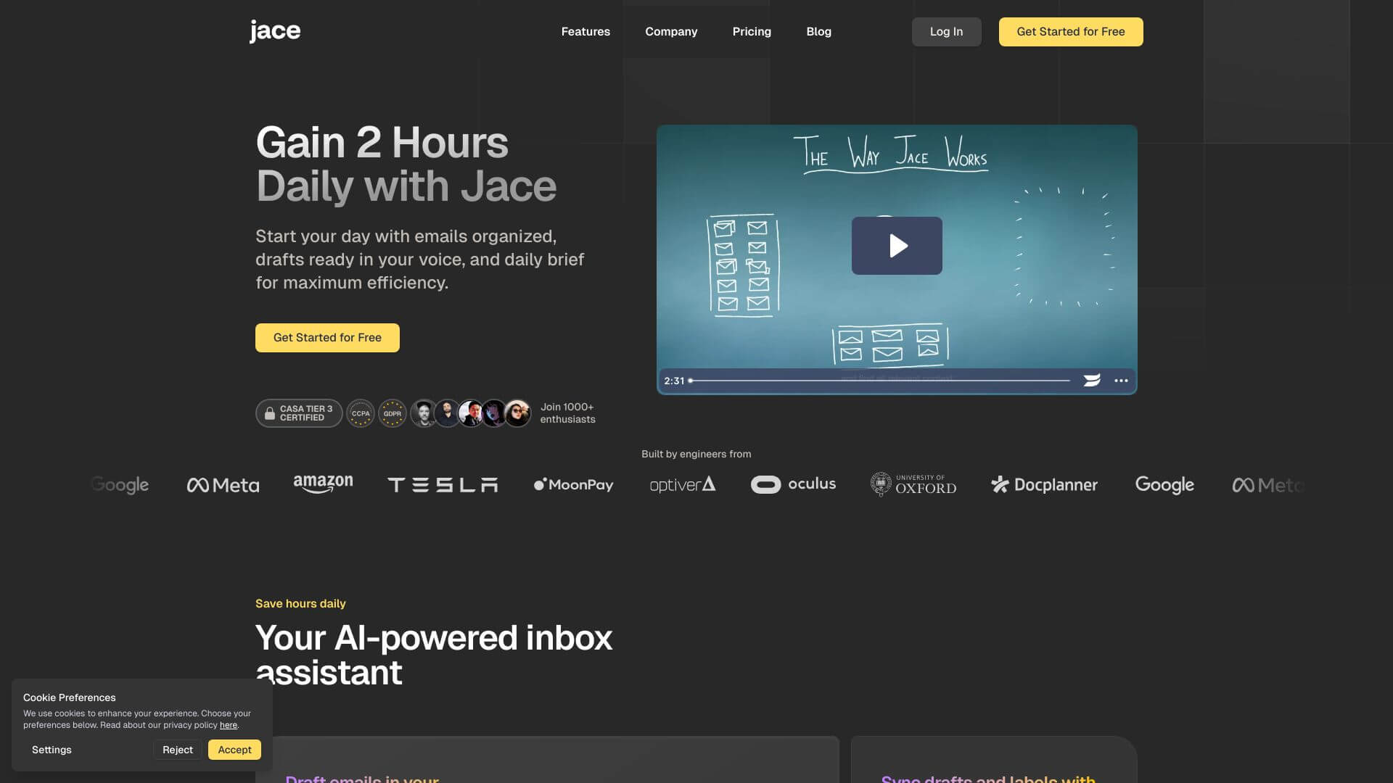This screenshot has width=1393, height=783.
Task: Play the 'The Way Jace Works' video
Action: 897,246
